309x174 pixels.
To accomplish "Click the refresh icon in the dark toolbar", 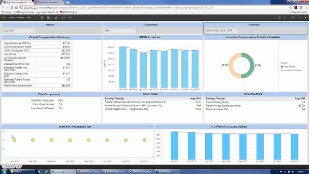I will click(x=70, y=18).
